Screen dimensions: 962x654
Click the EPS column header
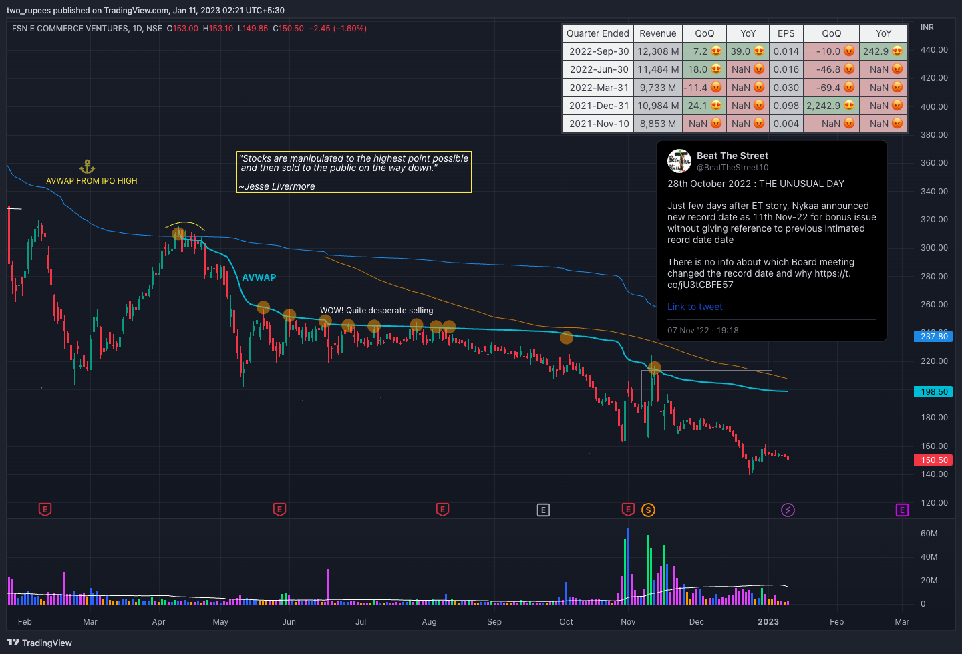pyautogui.click(x=786, y=33)
